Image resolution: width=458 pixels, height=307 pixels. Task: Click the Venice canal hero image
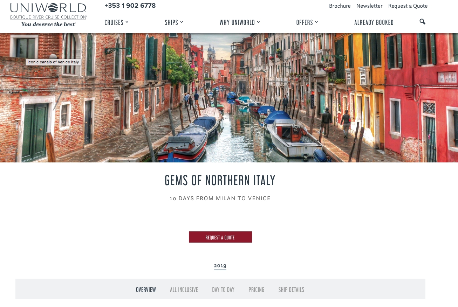[x=229, y=98]
